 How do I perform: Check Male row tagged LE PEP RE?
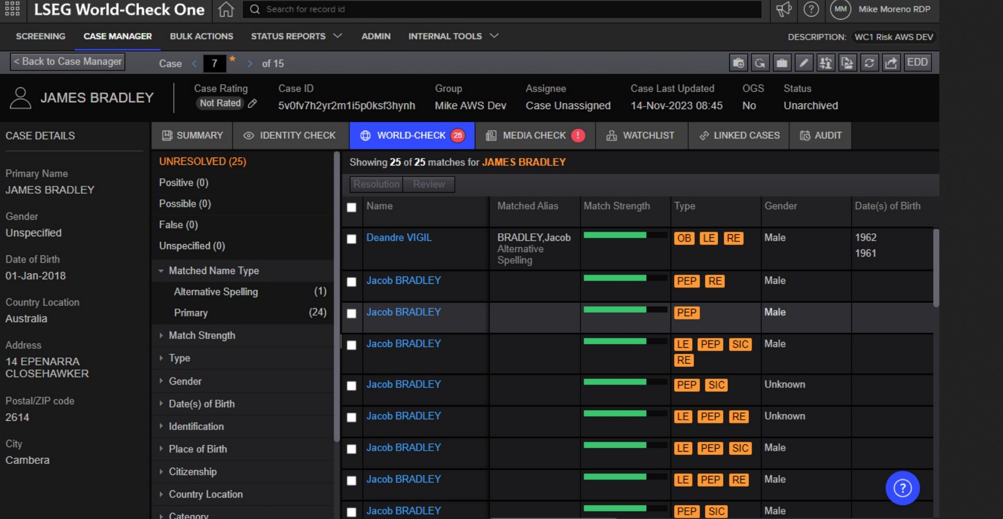[351, 480]
